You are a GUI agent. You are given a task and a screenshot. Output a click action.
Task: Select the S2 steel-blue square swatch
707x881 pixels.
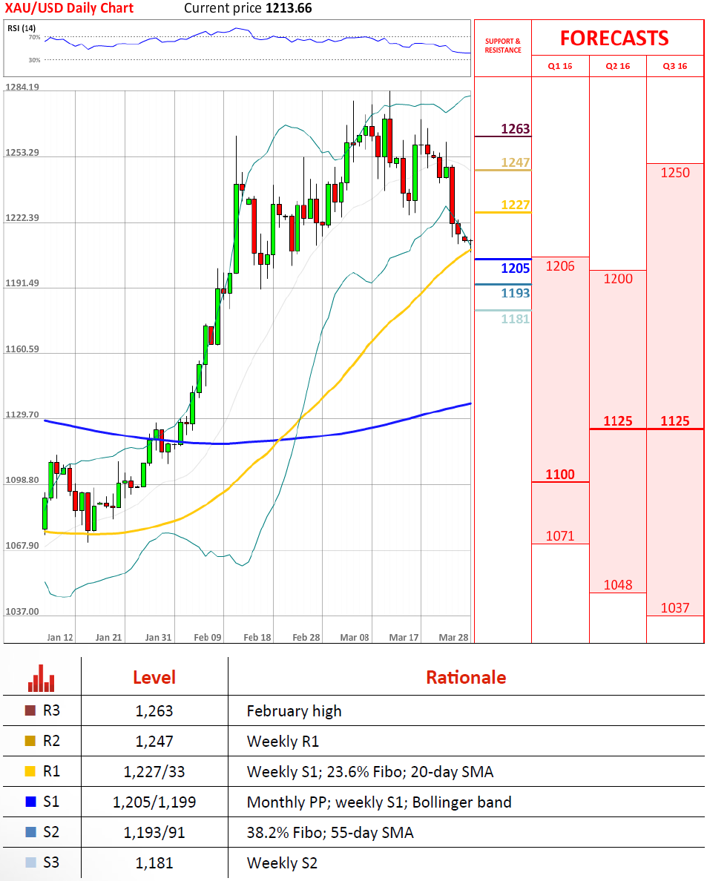click(x=30, y=832)
